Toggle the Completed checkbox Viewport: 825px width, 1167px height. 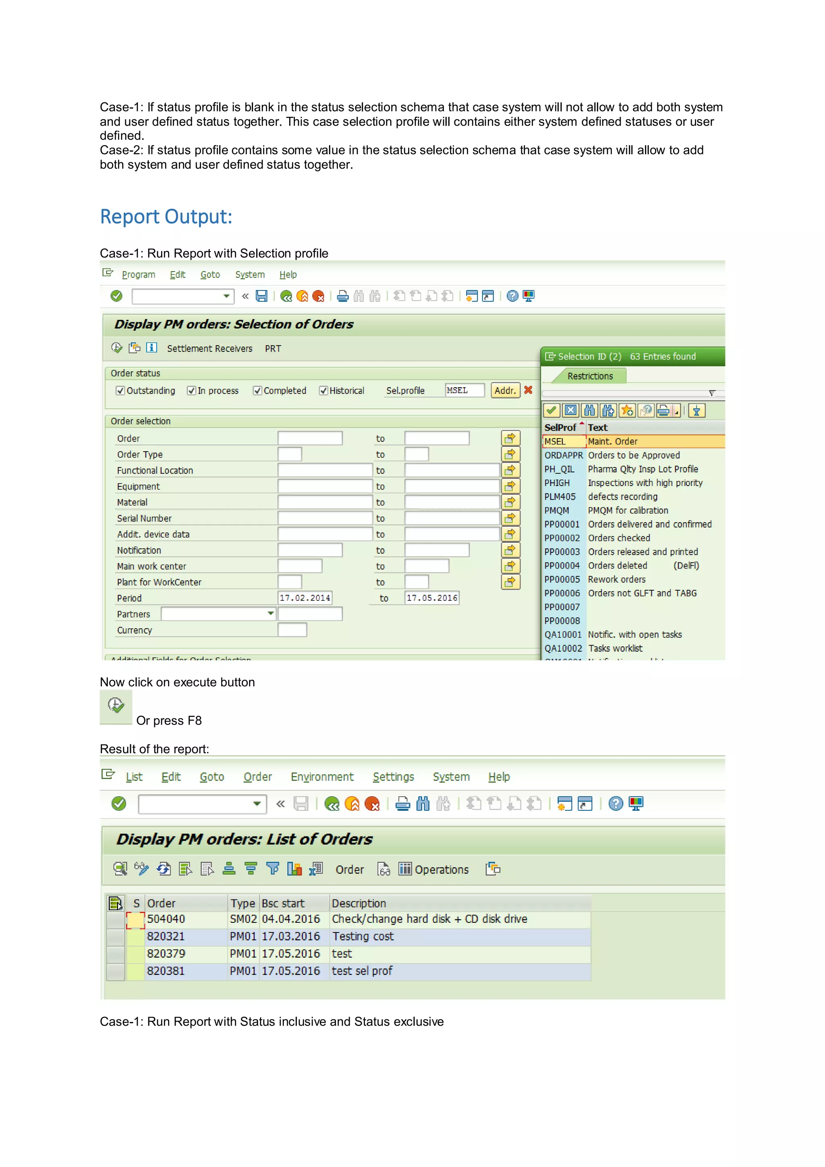coord(257,390)
